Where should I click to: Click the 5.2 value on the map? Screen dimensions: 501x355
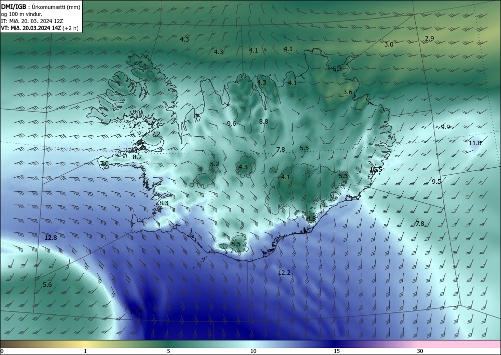(x=214, y=164)
